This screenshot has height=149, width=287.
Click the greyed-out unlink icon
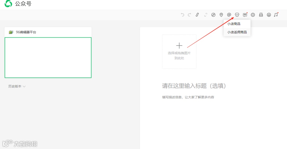point(205,15)
